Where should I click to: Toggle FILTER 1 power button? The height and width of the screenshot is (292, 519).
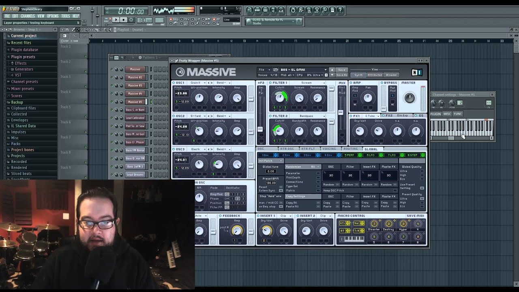click(270, 83)
